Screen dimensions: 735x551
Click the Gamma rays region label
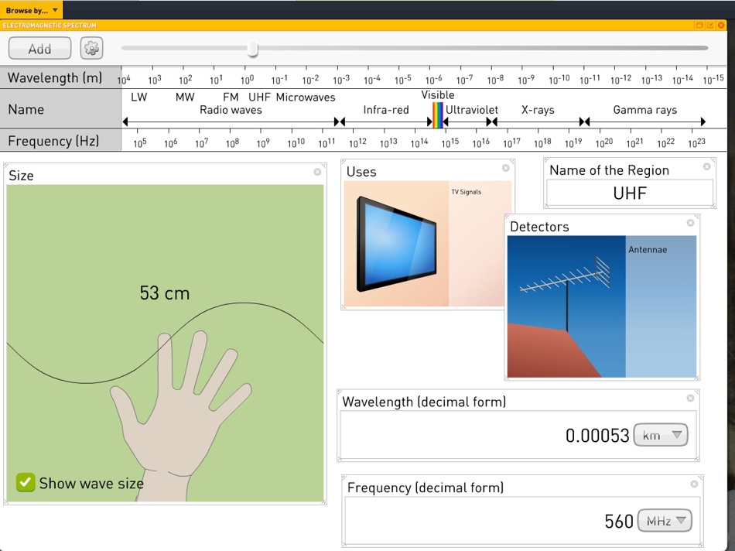(645, 110)
